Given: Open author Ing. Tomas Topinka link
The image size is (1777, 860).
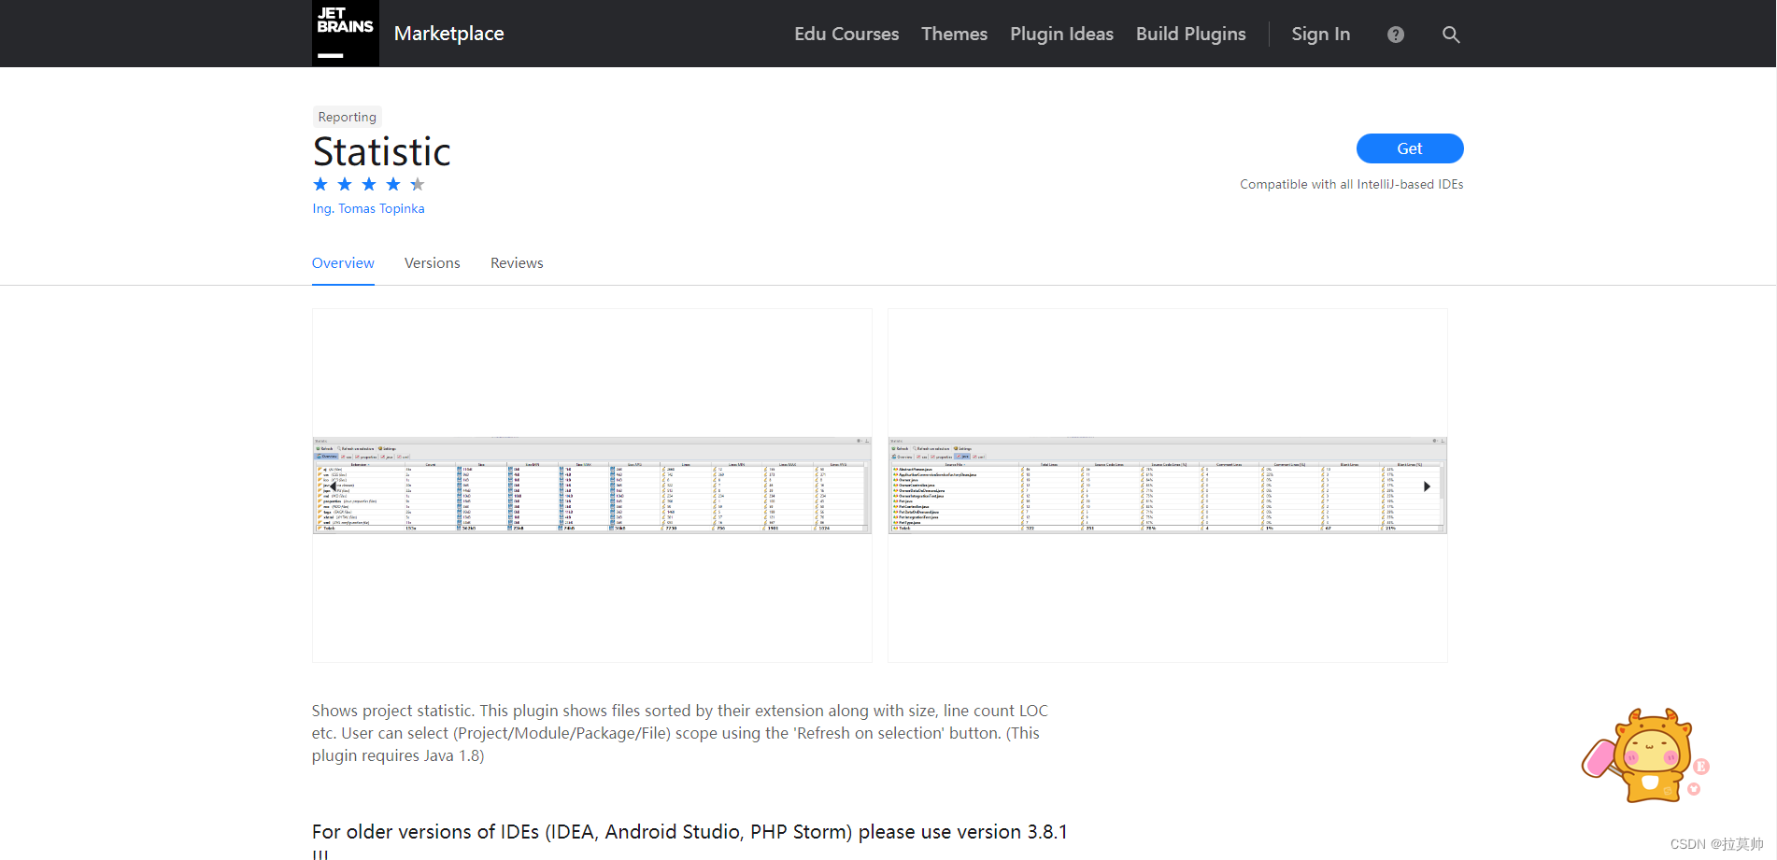Looking at the screenshot, I should coord(368,208).
